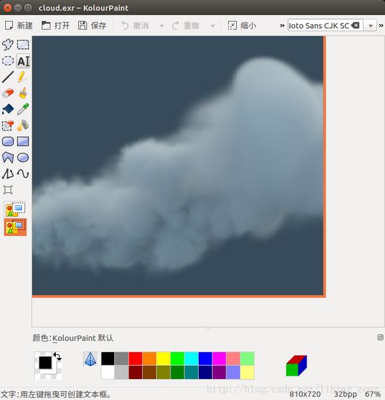Pick the Polygon tool

pos(8,157)
